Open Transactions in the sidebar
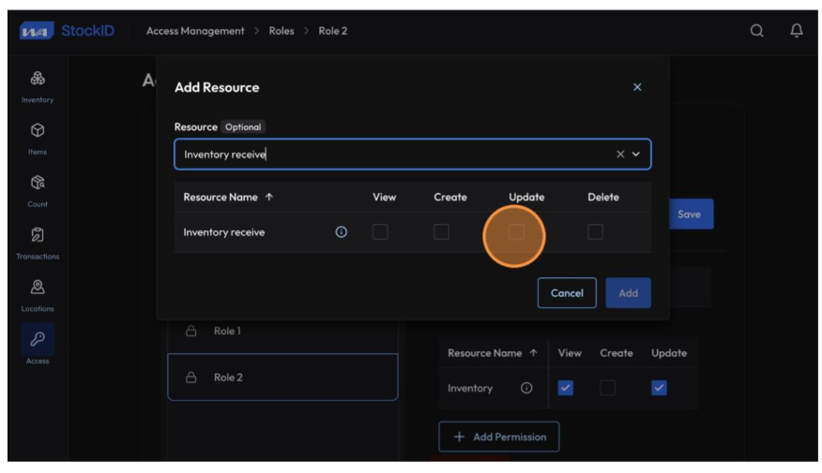The width and height of the screenshot is (822, 473). (38, 244)
